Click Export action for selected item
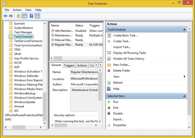The height and width of the screenshot is (138, 195). (x=118, y=119)
